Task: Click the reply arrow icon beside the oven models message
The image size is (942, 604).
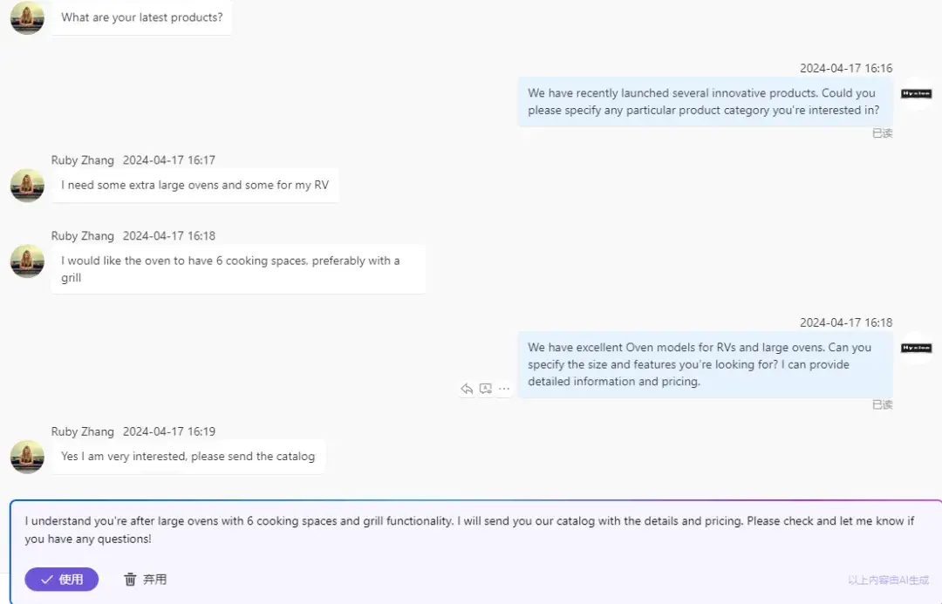Action: point(467,389)
